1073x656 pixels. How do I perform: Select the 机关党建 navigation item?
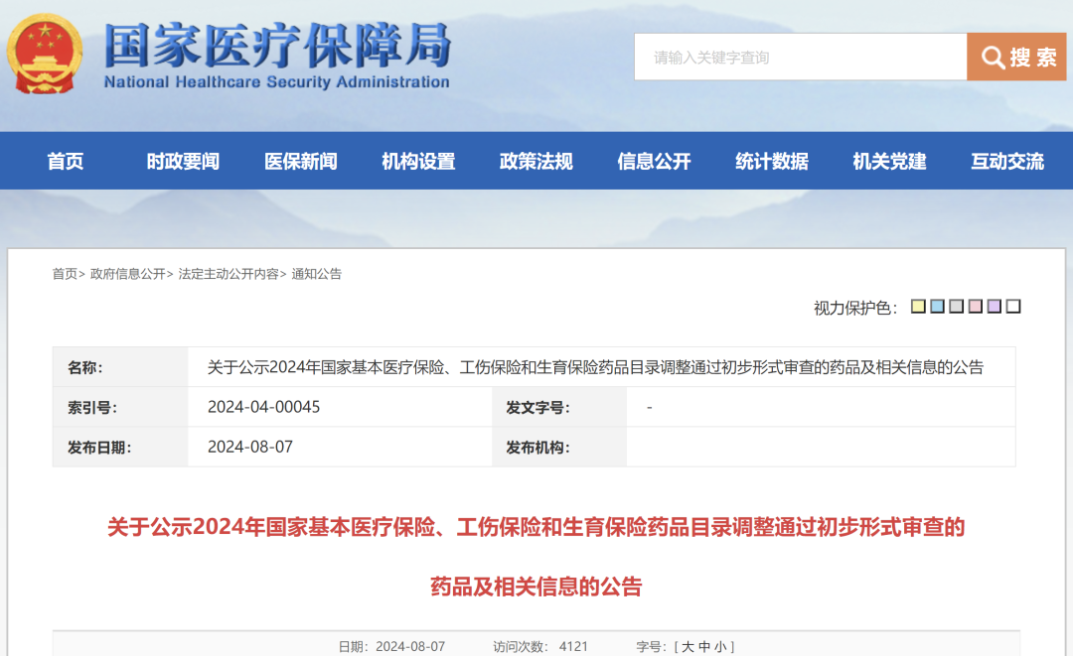coord(889,161)
